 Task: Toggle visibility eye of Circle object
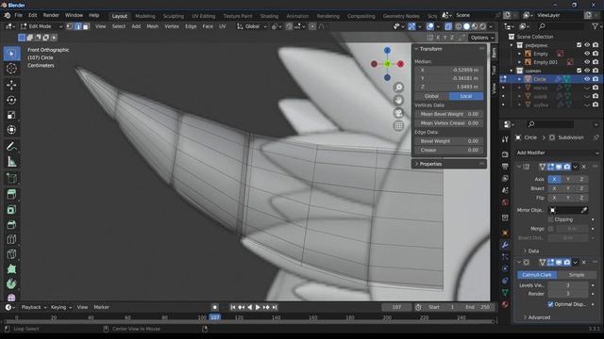pos(587,79)
